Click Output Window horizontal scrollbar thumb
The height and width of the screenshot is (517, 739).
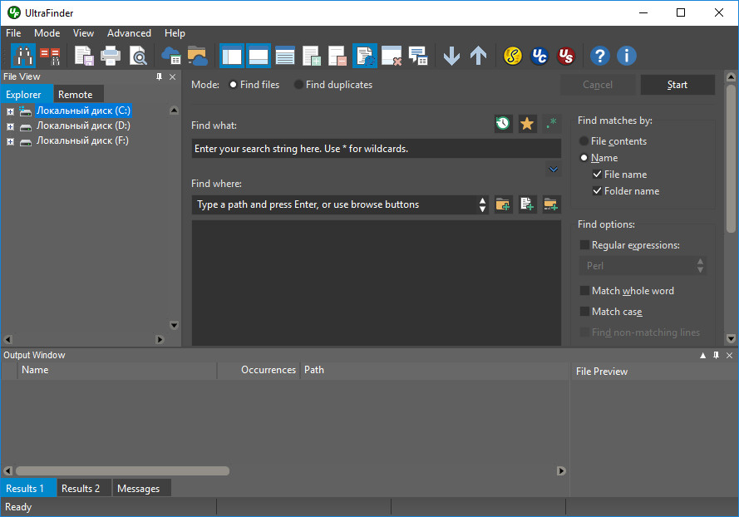coord(122,470)
